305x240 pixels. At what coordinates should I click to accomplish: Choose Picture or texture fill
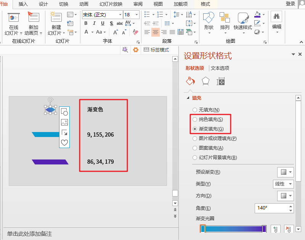[195, 139]
